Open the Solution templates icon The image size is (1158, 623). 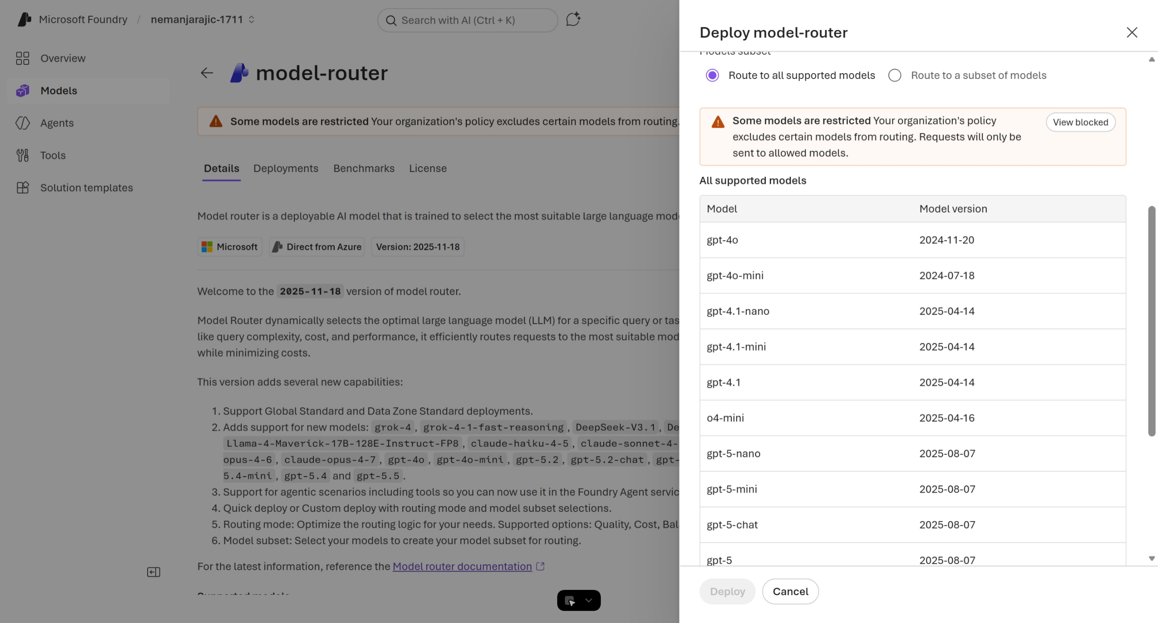pyautogui.click(x=22, y=188)
